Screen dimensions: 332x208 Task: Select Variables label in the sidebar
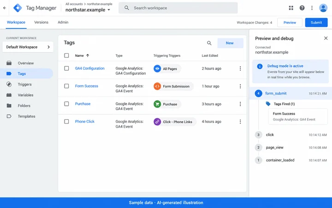tap(25, 95)
